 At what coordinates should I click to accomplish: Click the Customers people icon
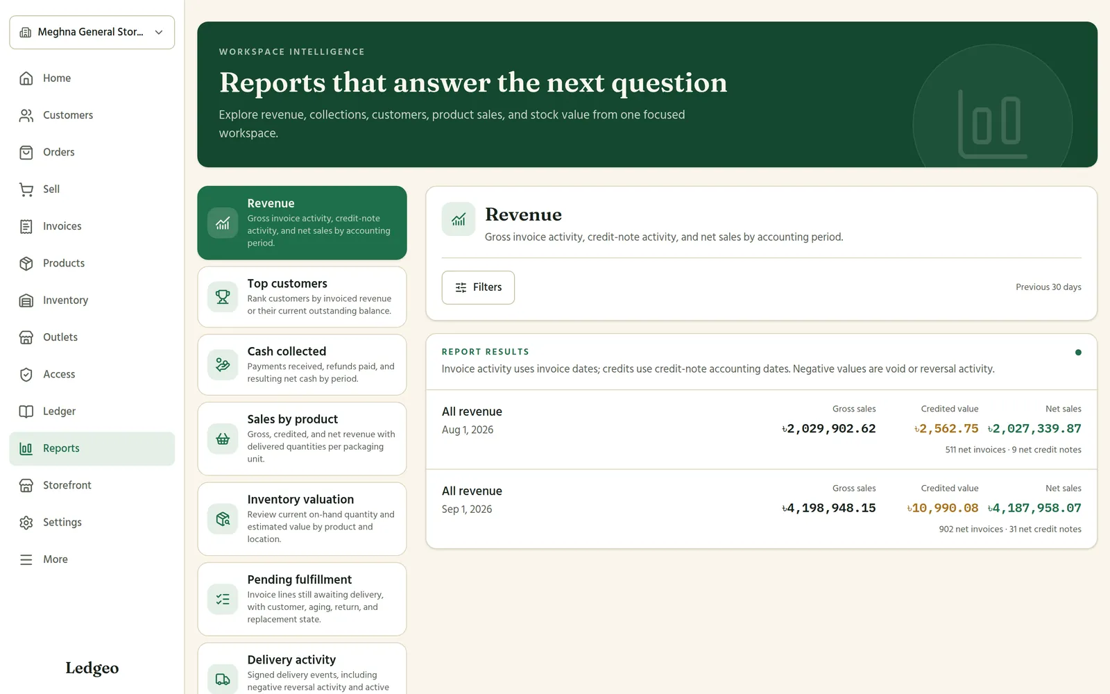tap(26, 115)
